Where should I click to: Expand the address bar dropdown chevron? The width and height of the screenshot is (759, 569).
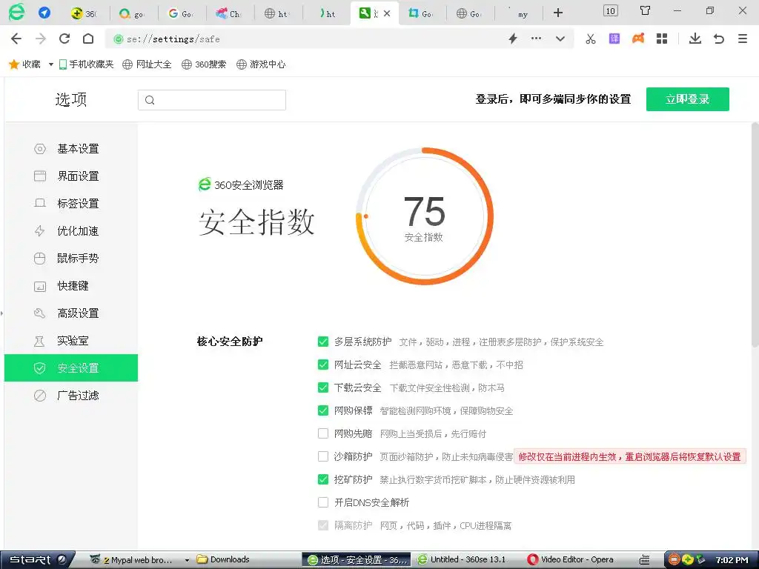click(560, 39)
